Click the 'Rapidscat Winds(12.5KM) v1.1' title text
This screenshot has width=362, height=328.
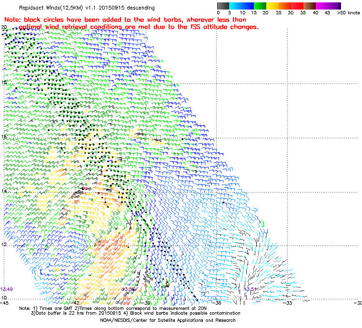(x=58, y=8)
